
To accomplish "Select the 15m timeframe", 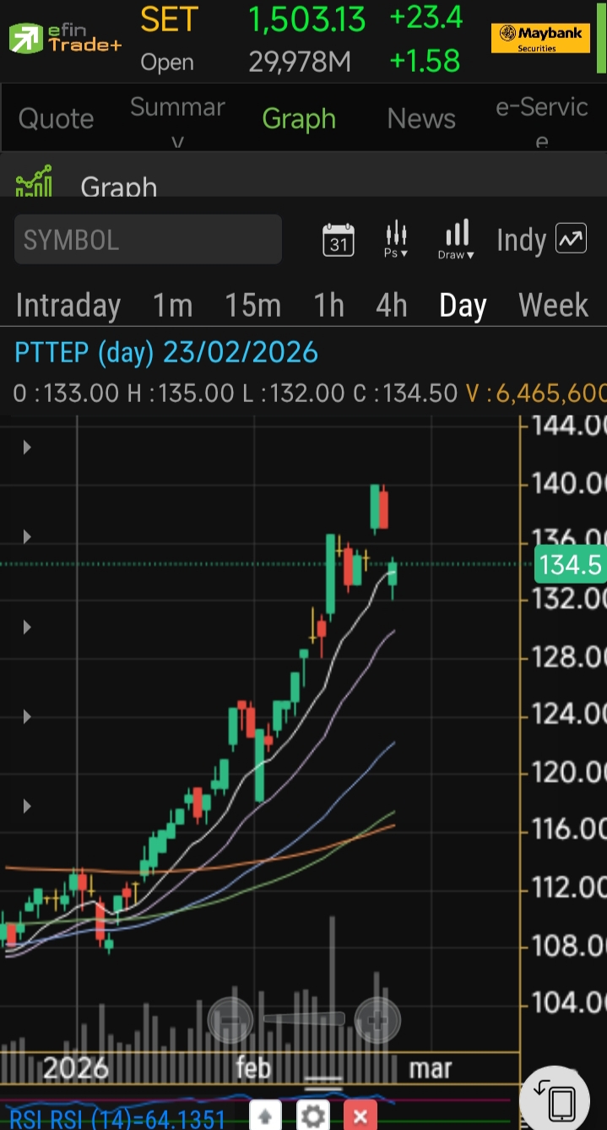I will pyautogui.click(x=252, y=305).
